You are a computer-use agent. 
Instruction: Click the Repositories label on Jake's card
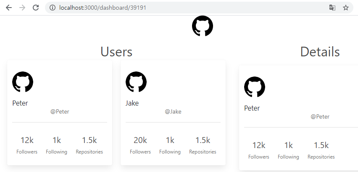click(x=203, y=152)
